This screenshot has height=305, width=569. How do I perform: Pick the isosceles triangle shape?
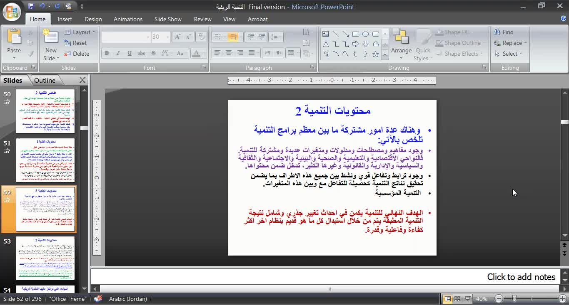pyautogui.click(x=325, y=44)
